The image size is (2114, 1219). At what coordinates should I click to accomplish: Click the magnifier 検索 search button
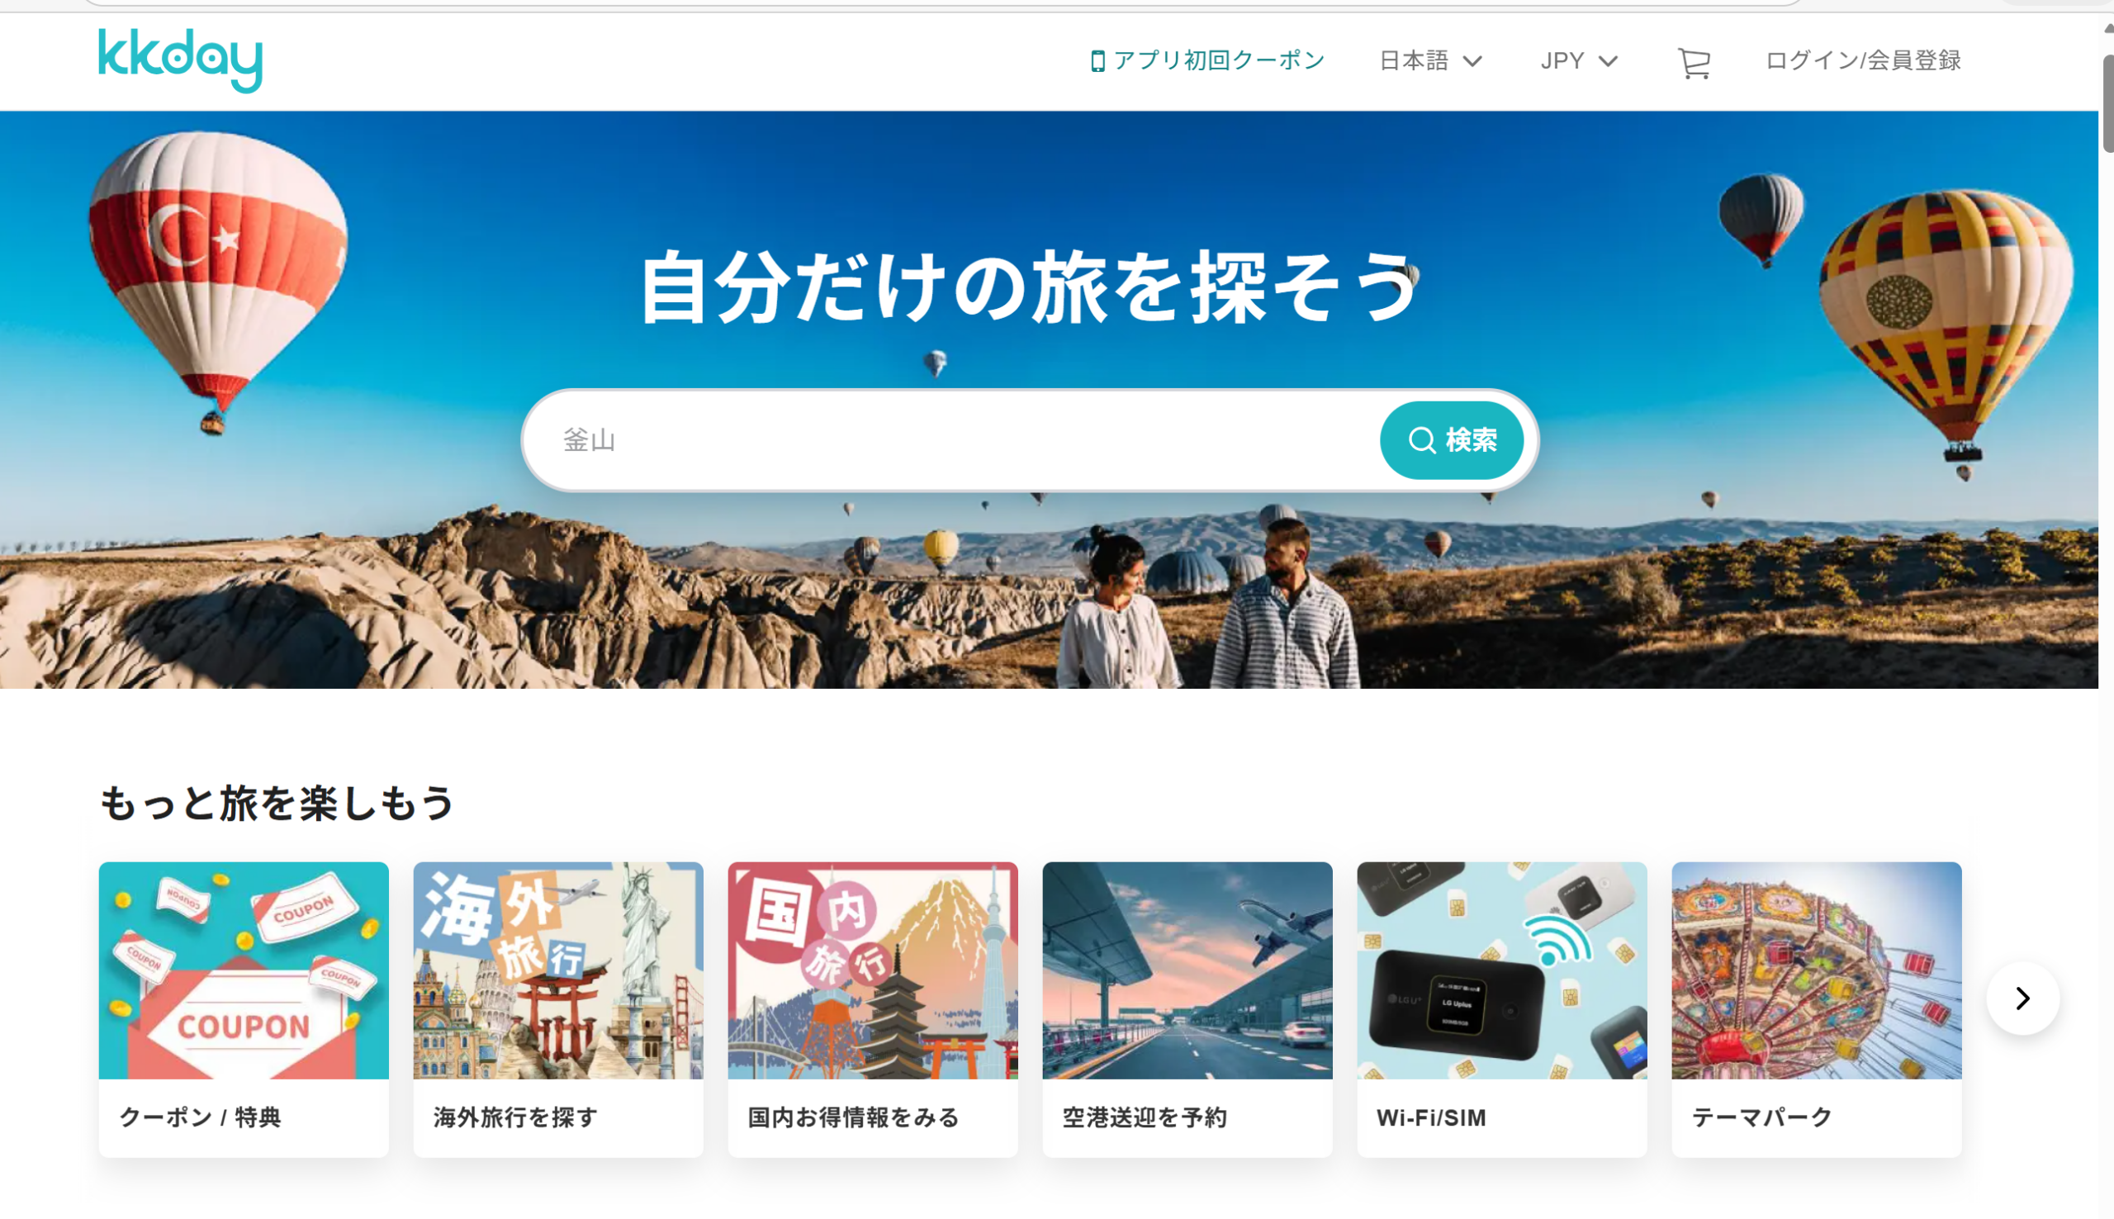[1451, 439]
